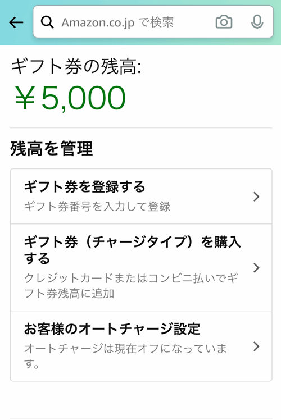Expand the お客様のオートチャージ設定 chevron arrow
281x420 pixels.
click(x=256, y=346)
